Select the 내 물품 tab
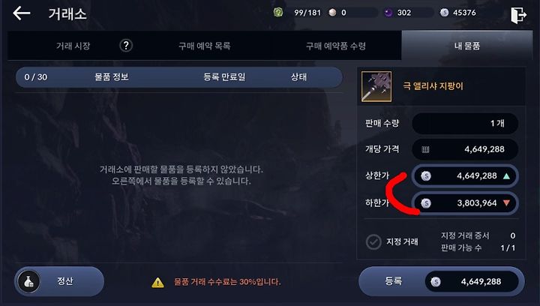Viewport: 540px width, 306px height. tap(467, 46)
